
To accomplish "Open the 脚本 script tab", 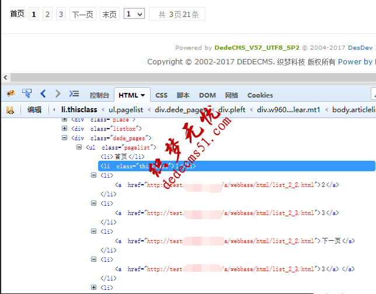I will (x=183, y=95).
